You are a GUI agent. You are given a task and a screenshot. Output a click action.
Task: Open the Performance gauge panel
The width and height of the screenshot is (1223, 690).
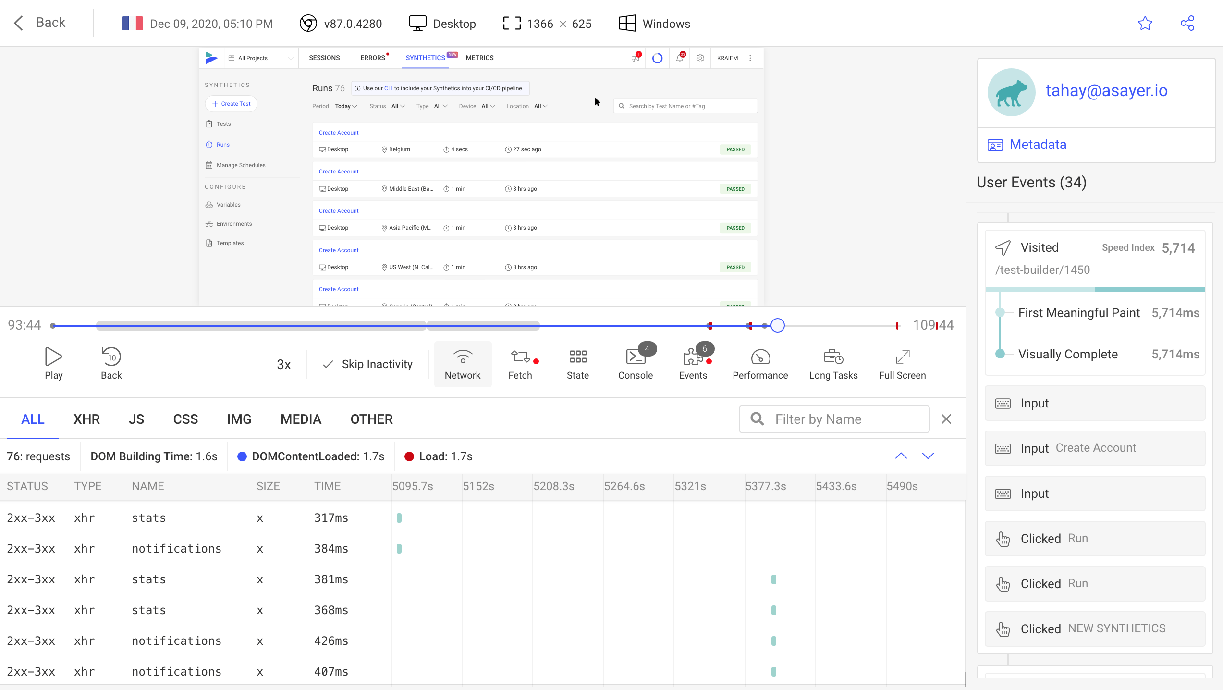click(x=760, y=357)
